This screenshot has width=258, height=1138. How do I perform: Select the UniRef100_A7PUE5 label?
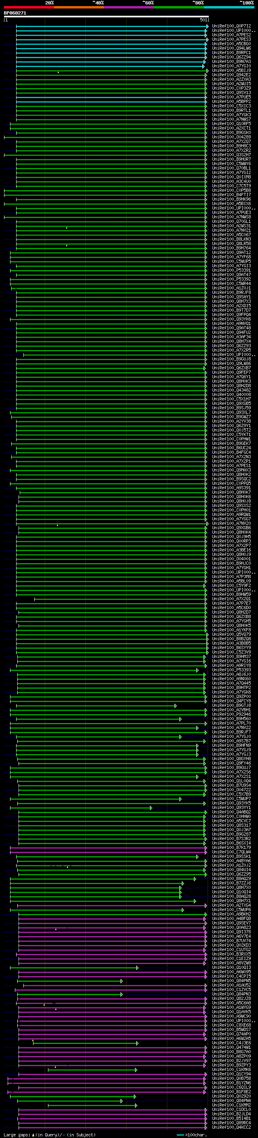click(x=231, y=97)
